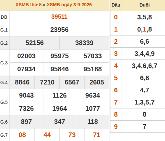Image resolution: width=165 pixels, height=141 pixels.
Task: Click G.5 number 1964
Action: tap(59, 108)
